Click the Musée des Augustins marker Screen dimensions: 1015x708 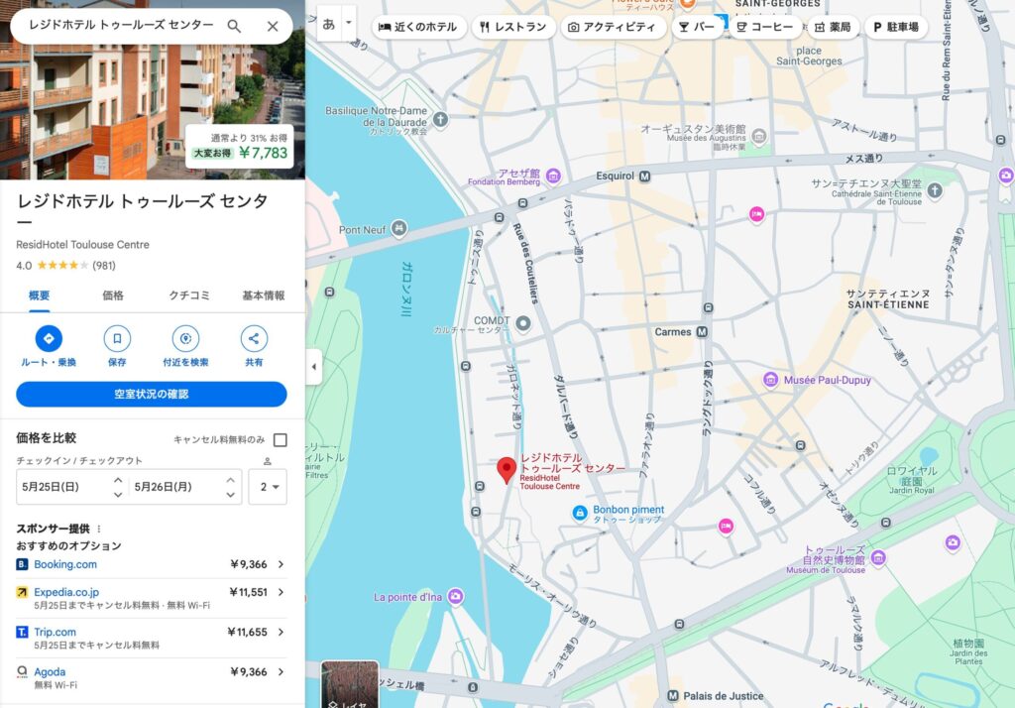click(759, 136)
